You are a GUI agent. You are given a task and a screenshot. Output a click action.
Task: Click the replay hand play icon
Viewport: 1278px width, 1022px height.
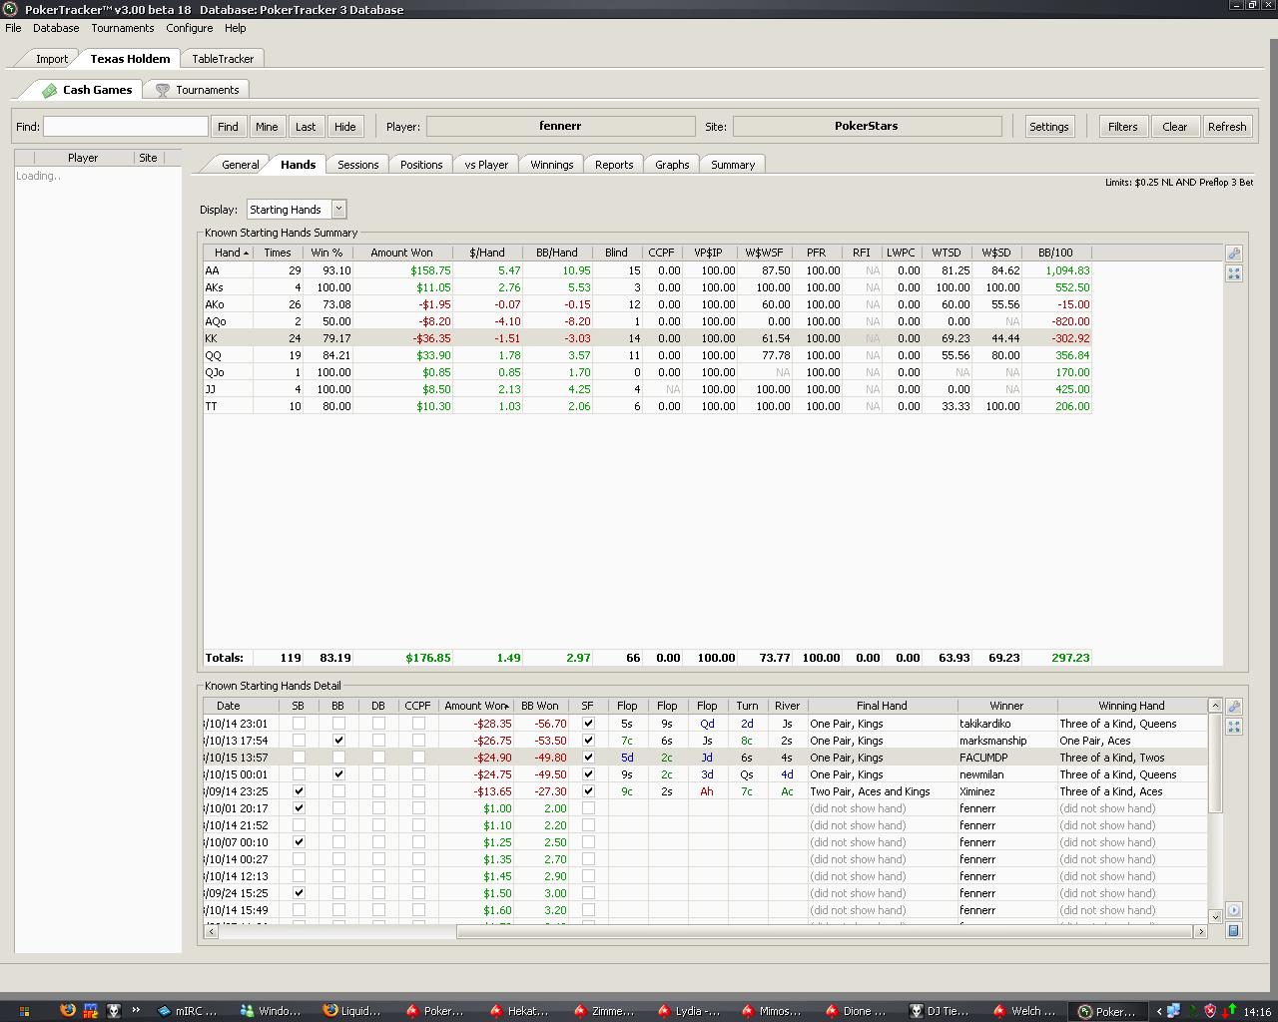point(1234,910)
